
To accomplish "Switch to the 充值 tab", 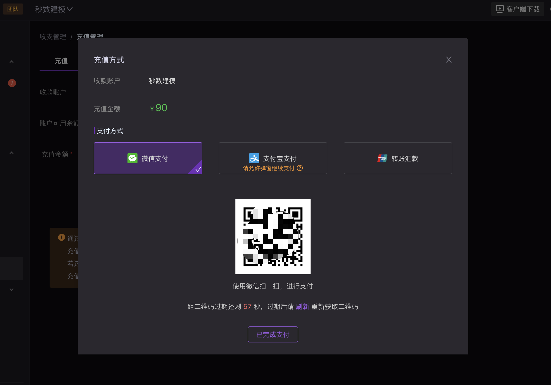I will 61,61.
